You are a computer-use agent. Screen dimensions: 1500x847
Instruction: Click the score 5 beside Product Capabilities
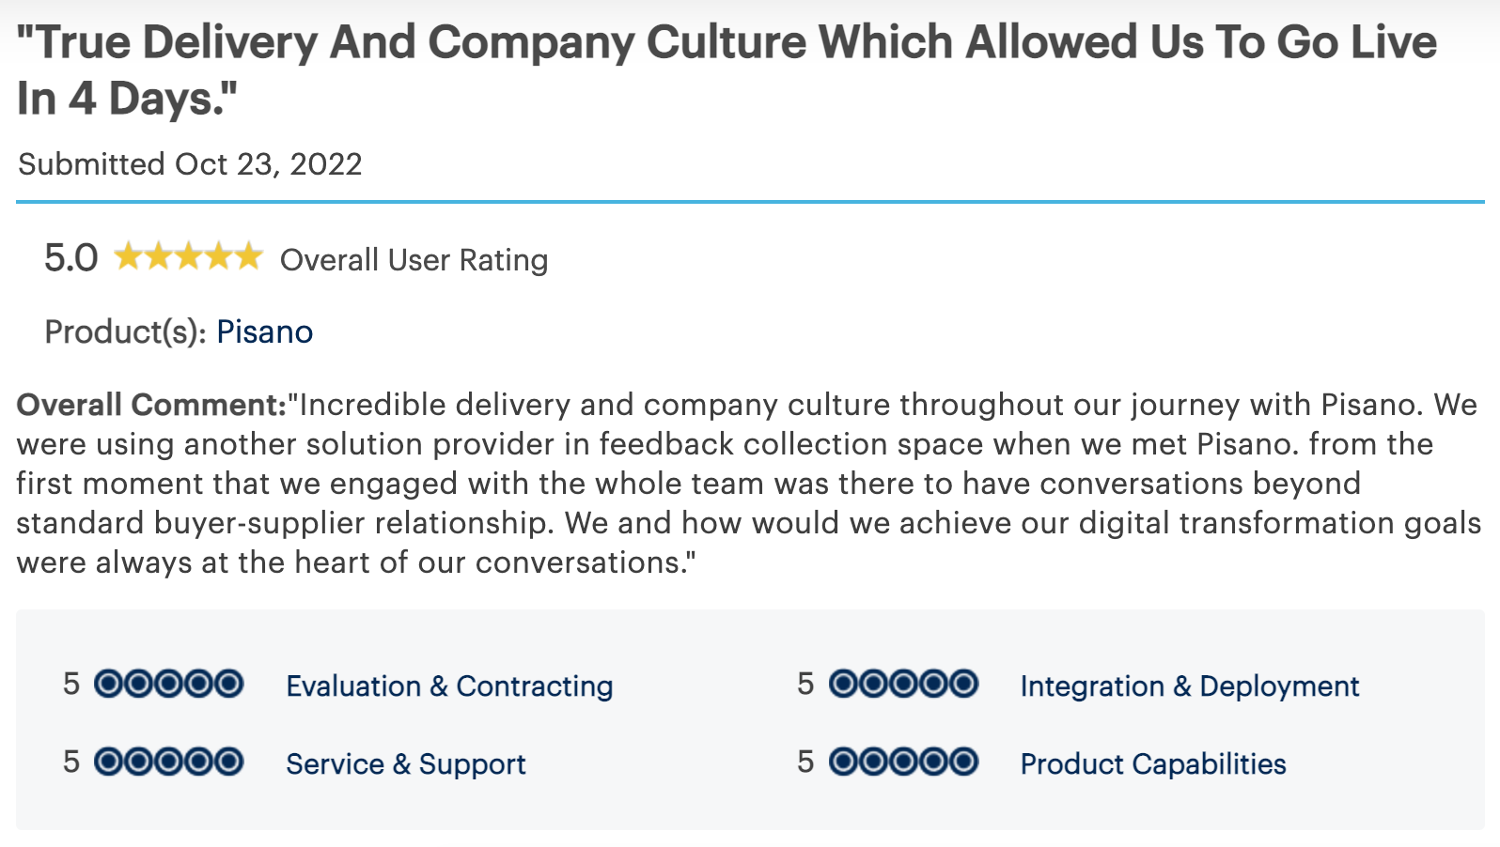click(805, 762)
